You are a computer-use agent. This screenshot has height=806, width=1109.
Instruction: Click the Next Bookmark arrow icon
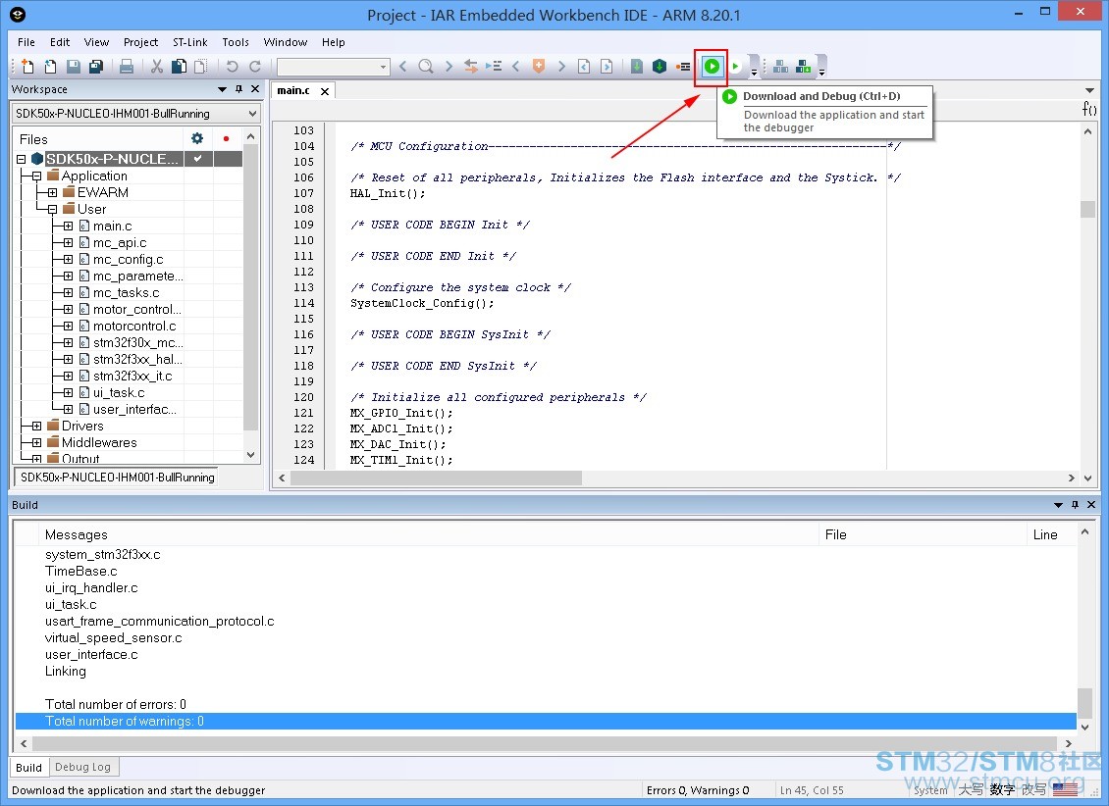[x=561, y=67]
